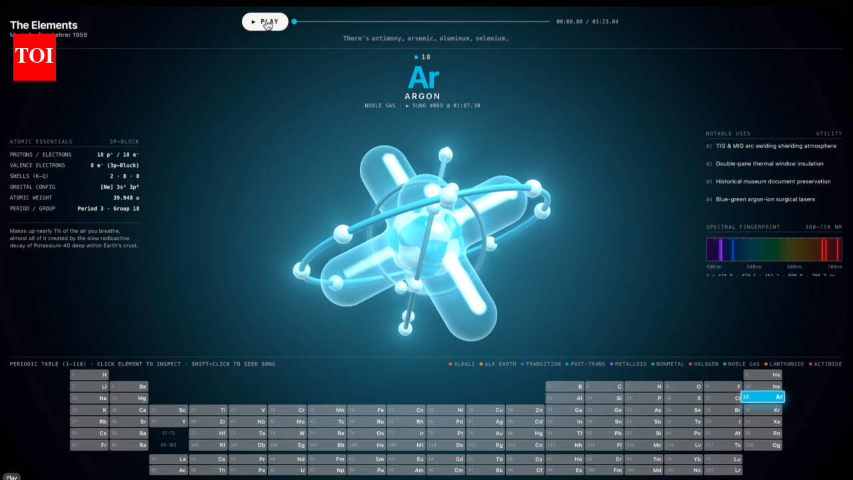Viewport: 853px width, 480px height.
Task: Click the TOI logo badge
Action: [x=35, y=57]
